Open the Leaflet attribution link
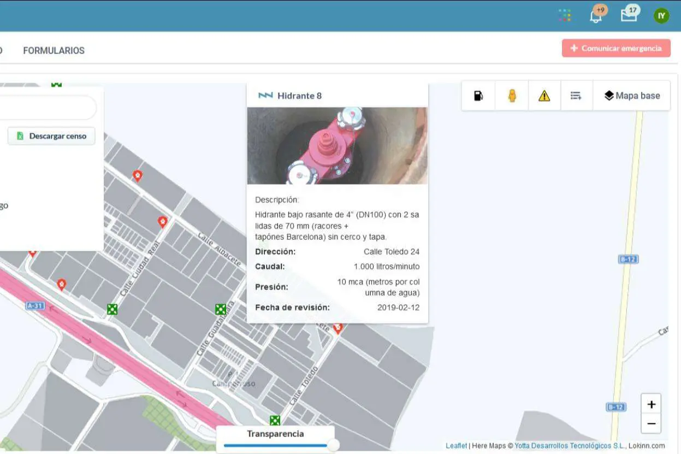Screen dimensions: 681x454 456,446
